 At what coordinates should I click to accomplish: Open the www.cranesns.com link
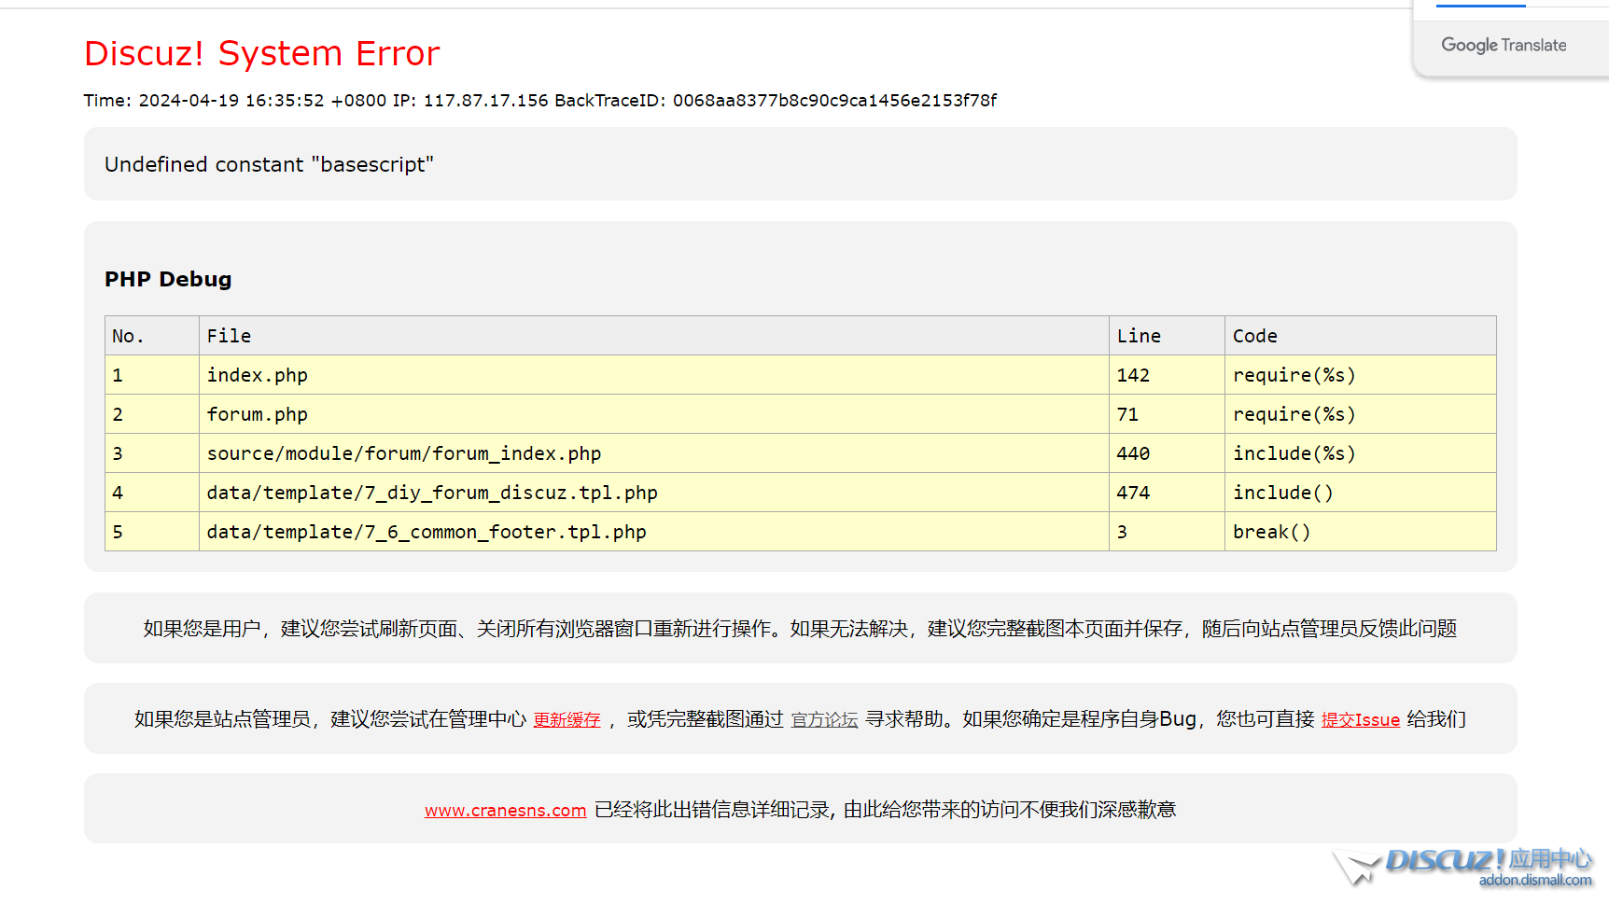coord(505,810)
